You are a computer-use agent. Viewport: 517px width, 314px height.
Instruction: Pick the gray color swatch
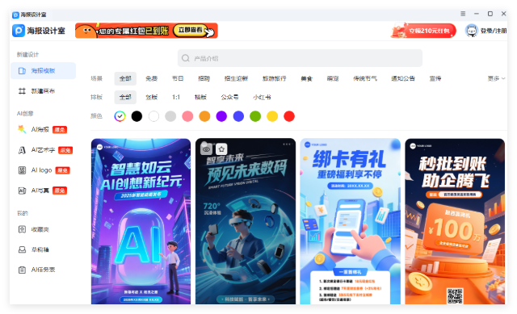click(170, 116)
